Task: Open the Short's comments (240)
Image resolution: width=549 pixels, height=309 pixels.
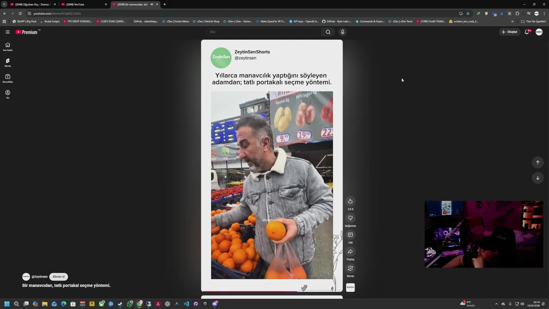Action: click(x=350, y=235)
